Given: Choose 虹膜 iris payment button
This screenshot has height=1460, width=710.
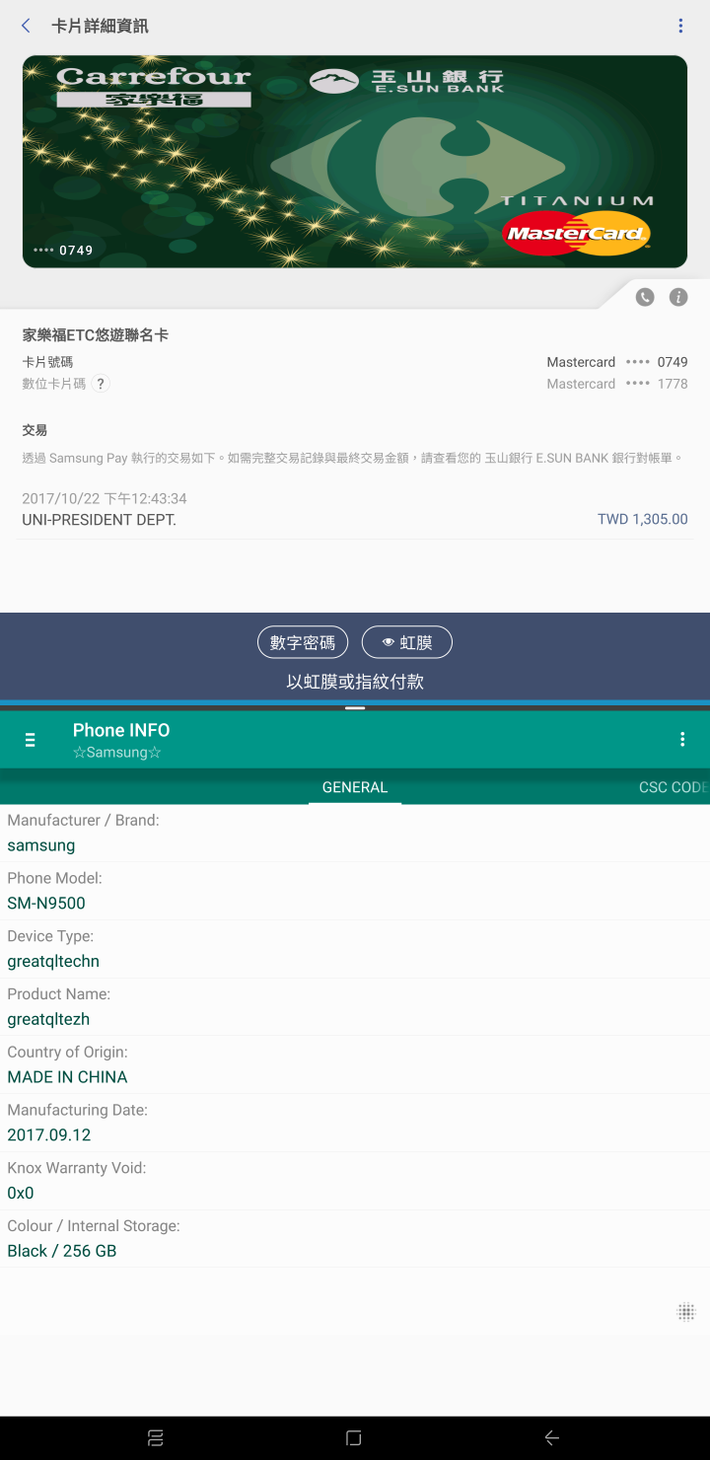Looking at the screenshot, I should [407, 642].
